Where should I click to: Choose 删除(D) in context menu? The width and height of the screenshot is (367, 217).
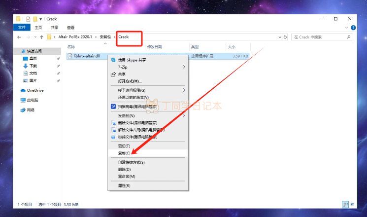click(148, 170)
